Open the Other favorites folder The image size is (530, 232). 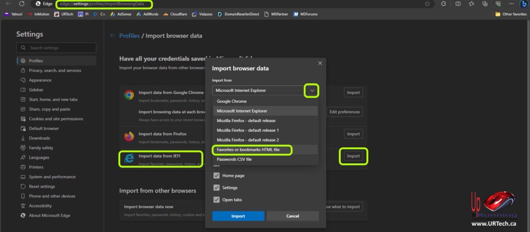click(510, 14)
